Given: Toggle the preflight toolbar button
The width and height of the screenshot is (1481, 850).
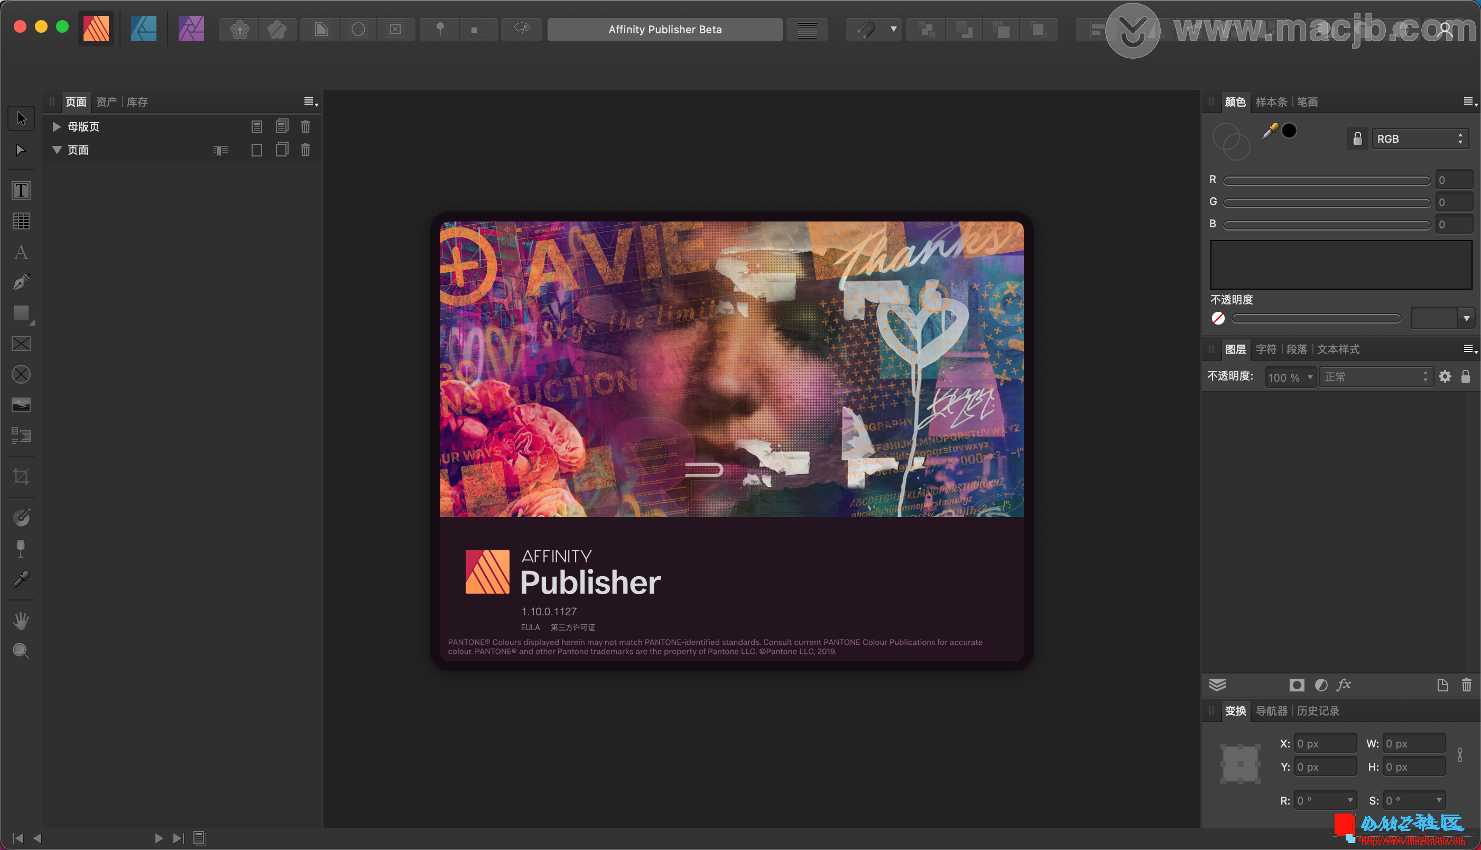Looking at the screenshot, I should [x=522, y=29].
